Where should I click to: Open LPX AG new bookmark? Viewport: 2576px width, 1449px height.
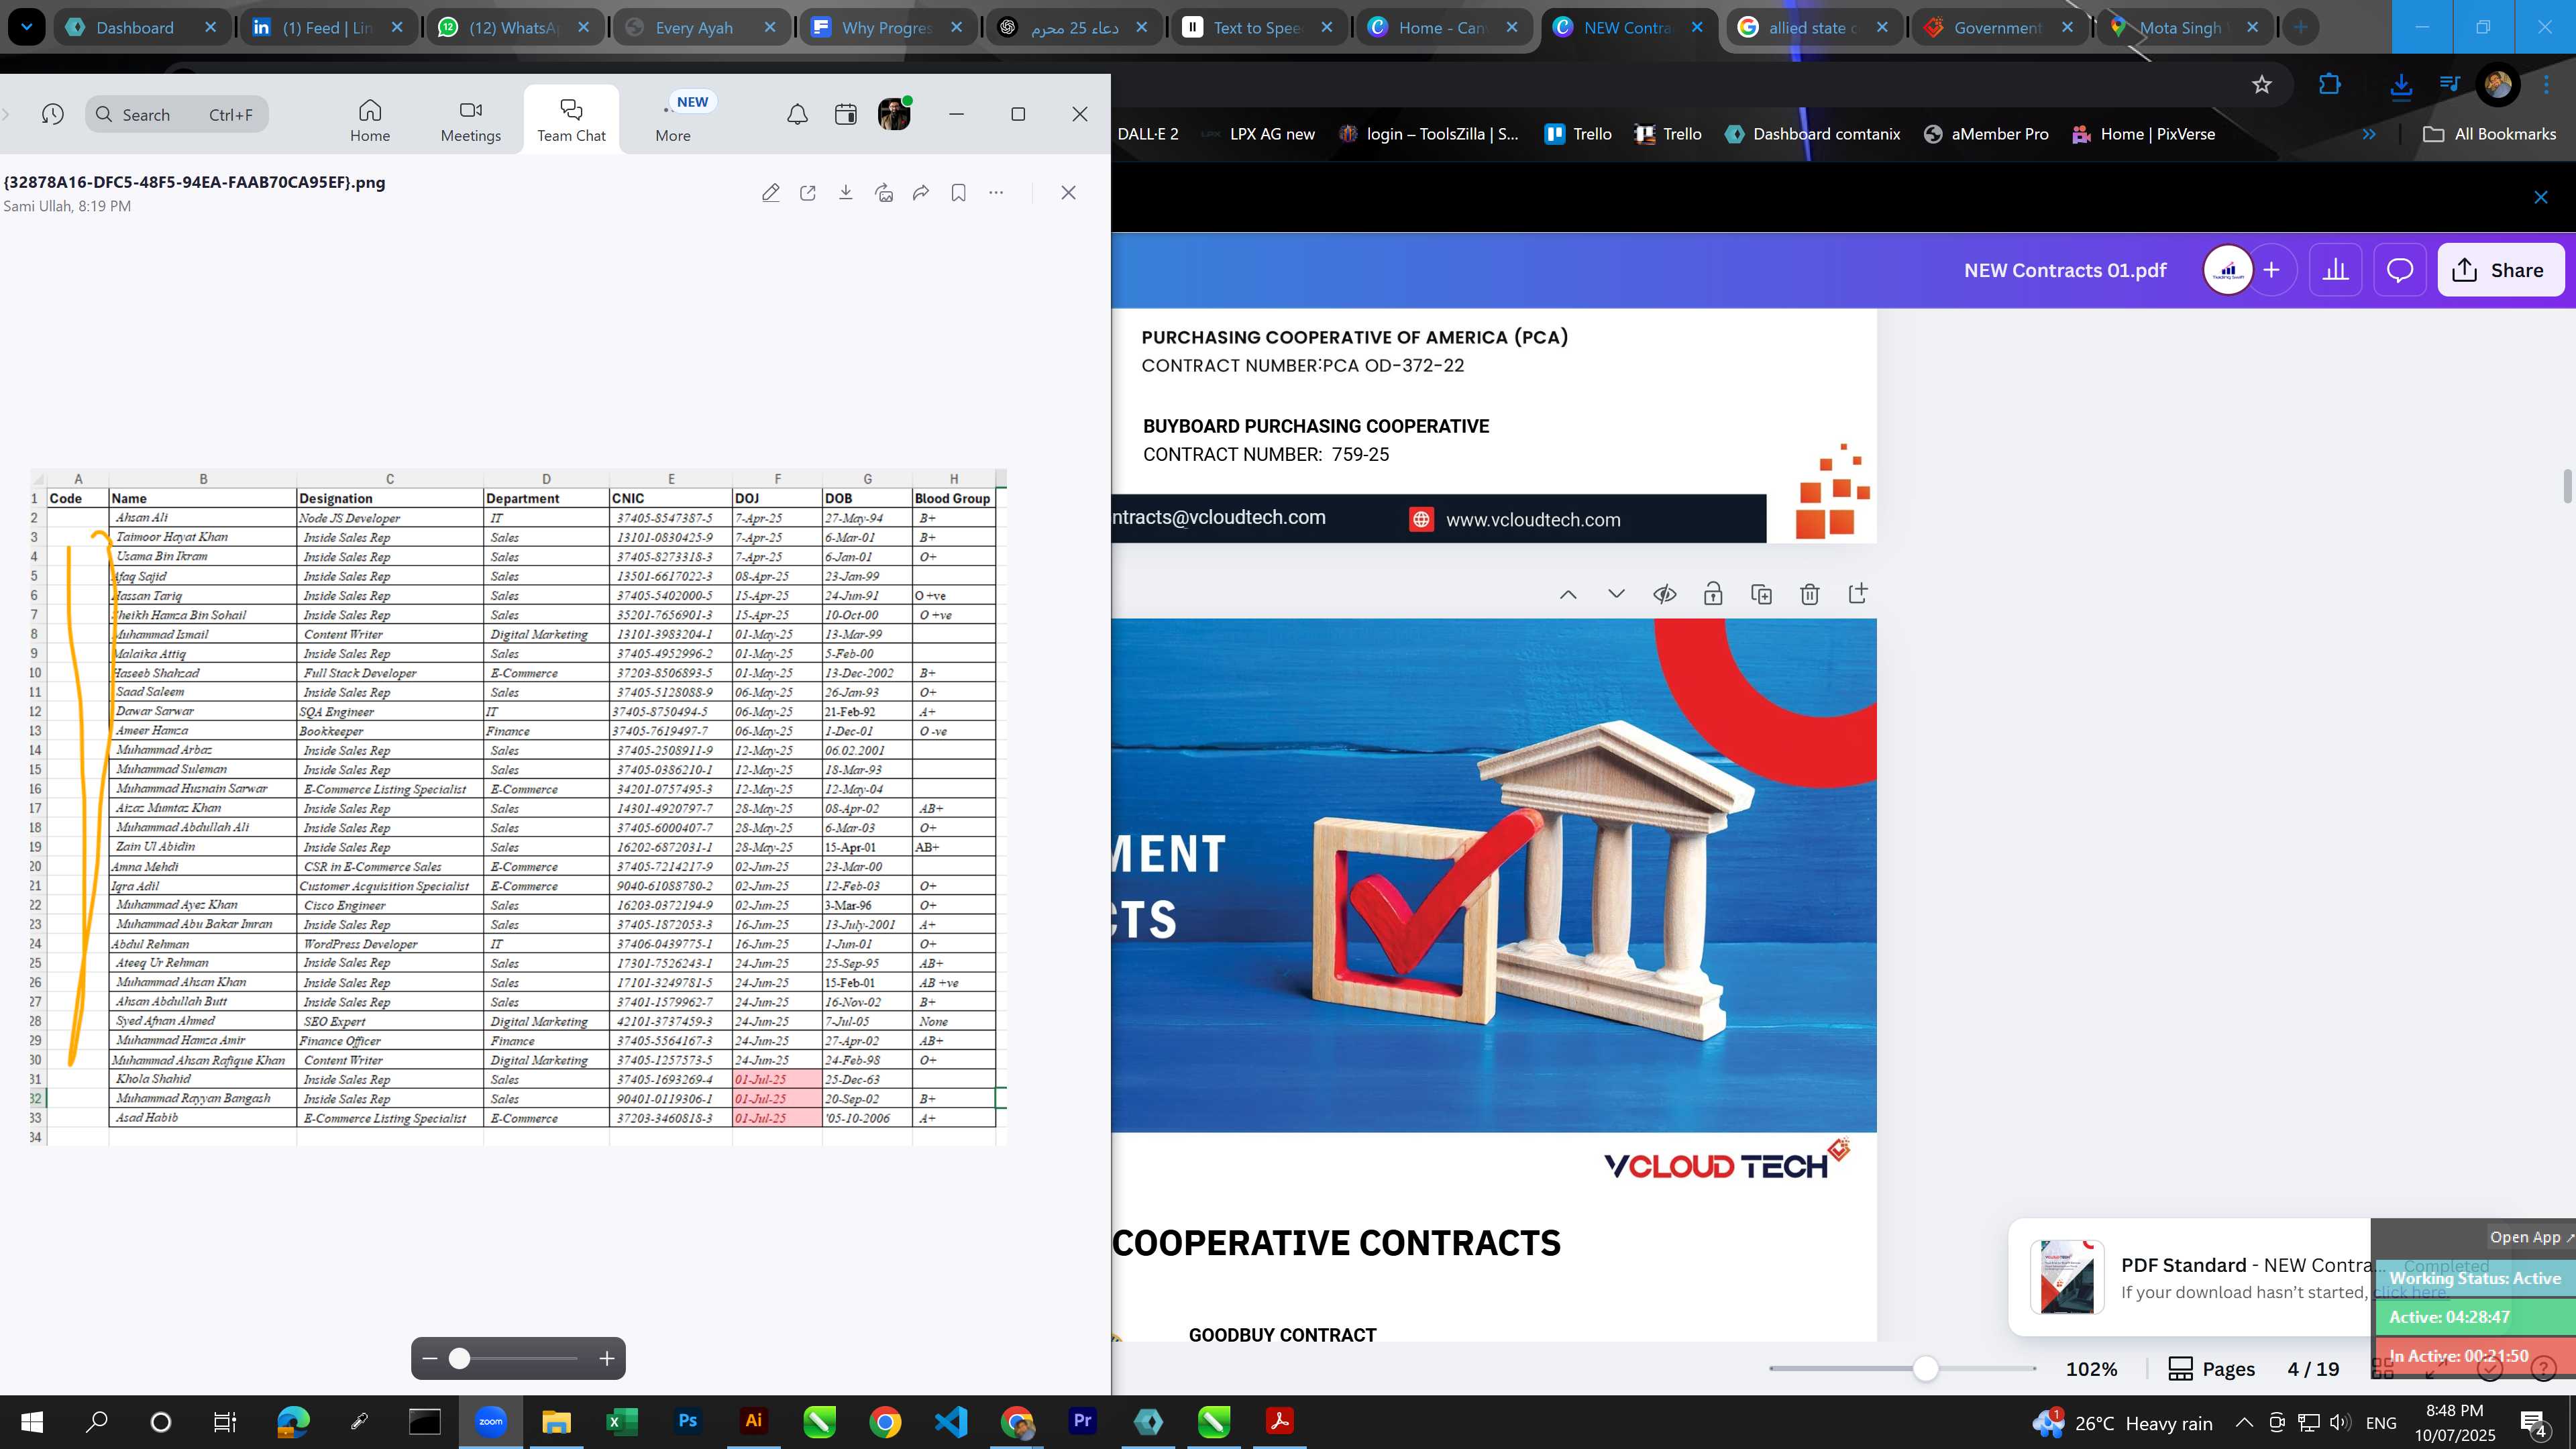(x=1258, y=134)
